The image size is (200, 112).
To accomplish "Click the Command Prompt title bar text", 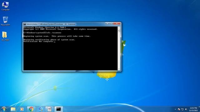I will click(x=51, y=24).
